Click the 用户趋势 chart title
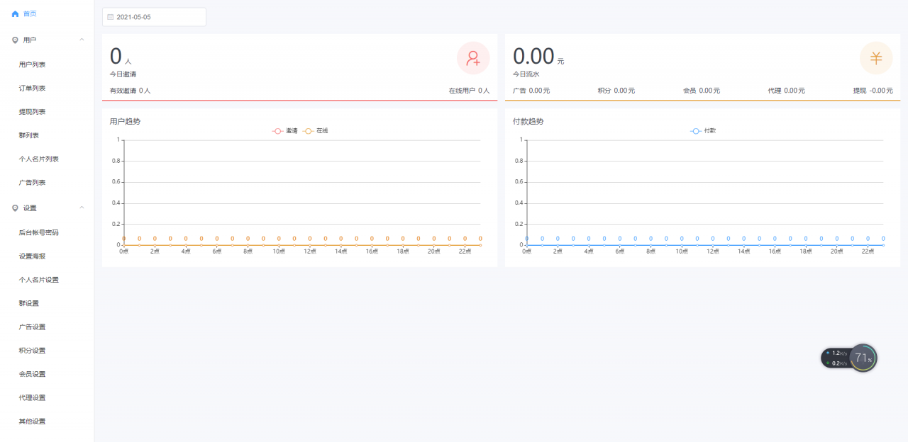908x442 pixels. coord(125,121)
